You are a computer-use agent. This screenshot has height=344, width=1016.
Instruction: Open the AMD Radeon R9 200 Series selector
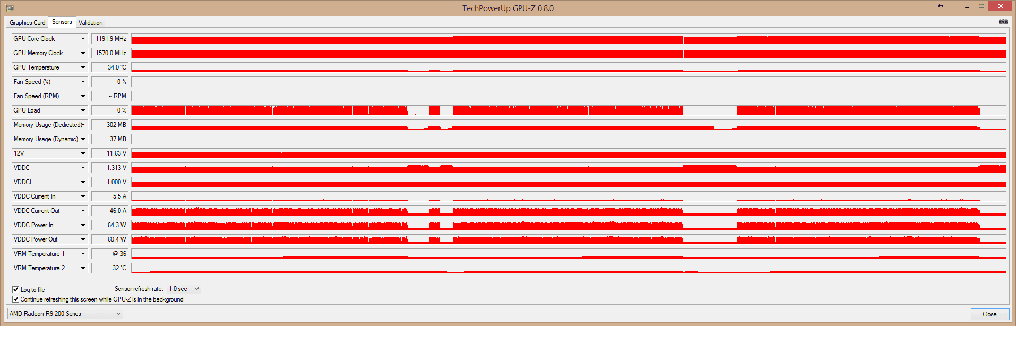(x=65, y=314)
